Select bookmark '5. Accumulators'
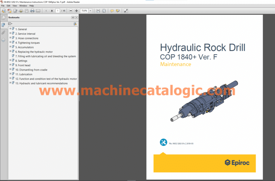This screenshot has height=181, width=275. pyautogui.click(x=24, y=47)
